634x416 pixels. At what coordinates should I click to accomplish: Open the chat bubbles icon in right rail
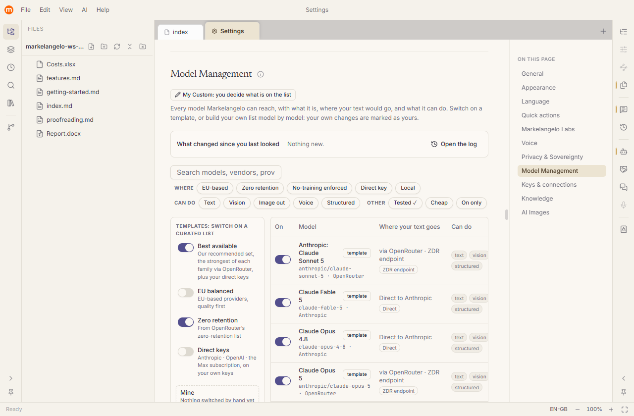(624, 187)
